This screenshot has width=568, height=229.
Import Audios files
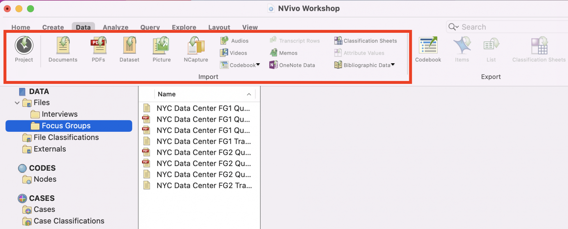click(x=234, y=40)
